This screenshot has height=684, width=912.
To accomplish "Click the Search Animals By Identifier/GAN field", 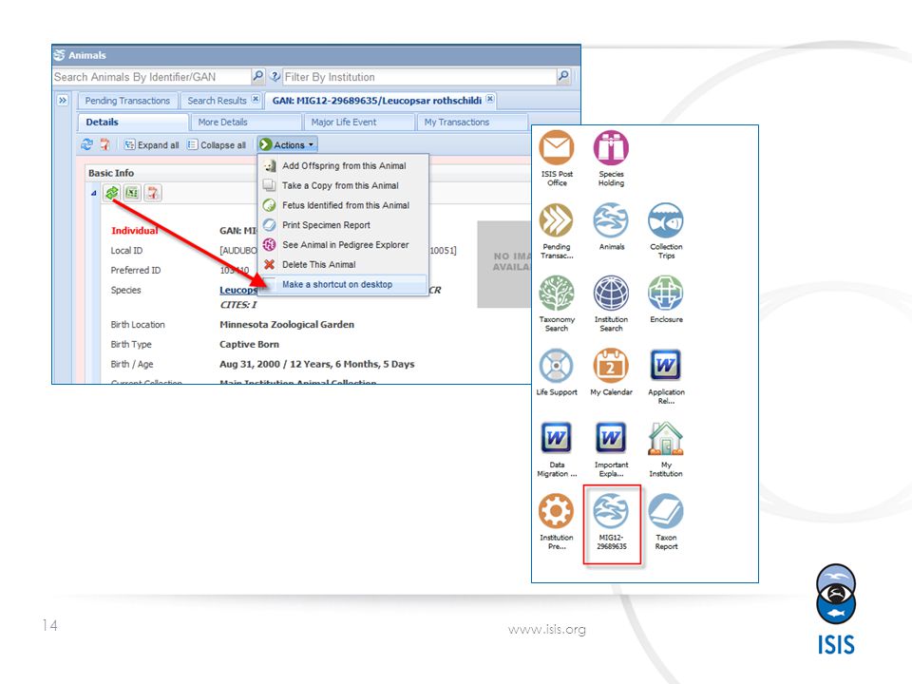I will [152, 77].
